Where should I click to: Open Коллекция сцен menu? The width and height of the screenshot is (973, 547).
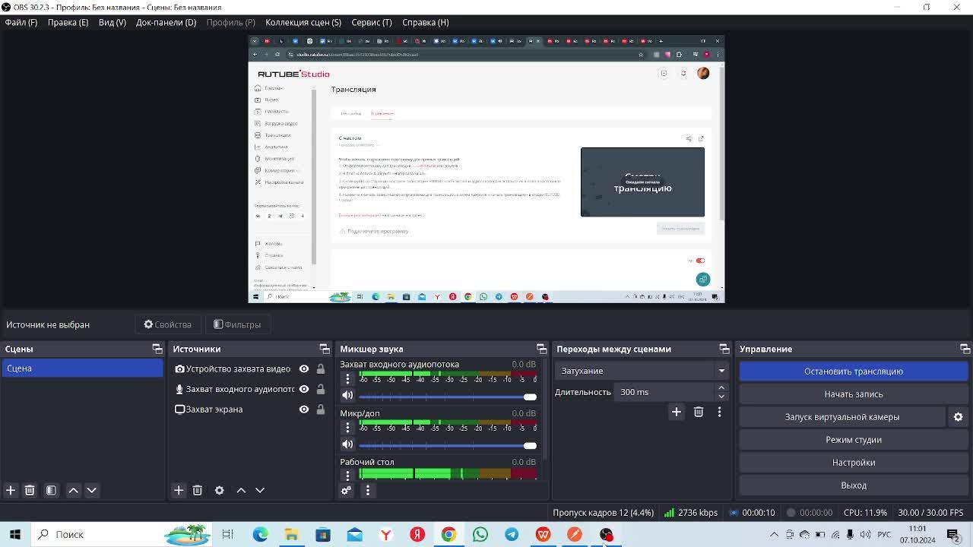pyautogui.click(x=303, y=22)
